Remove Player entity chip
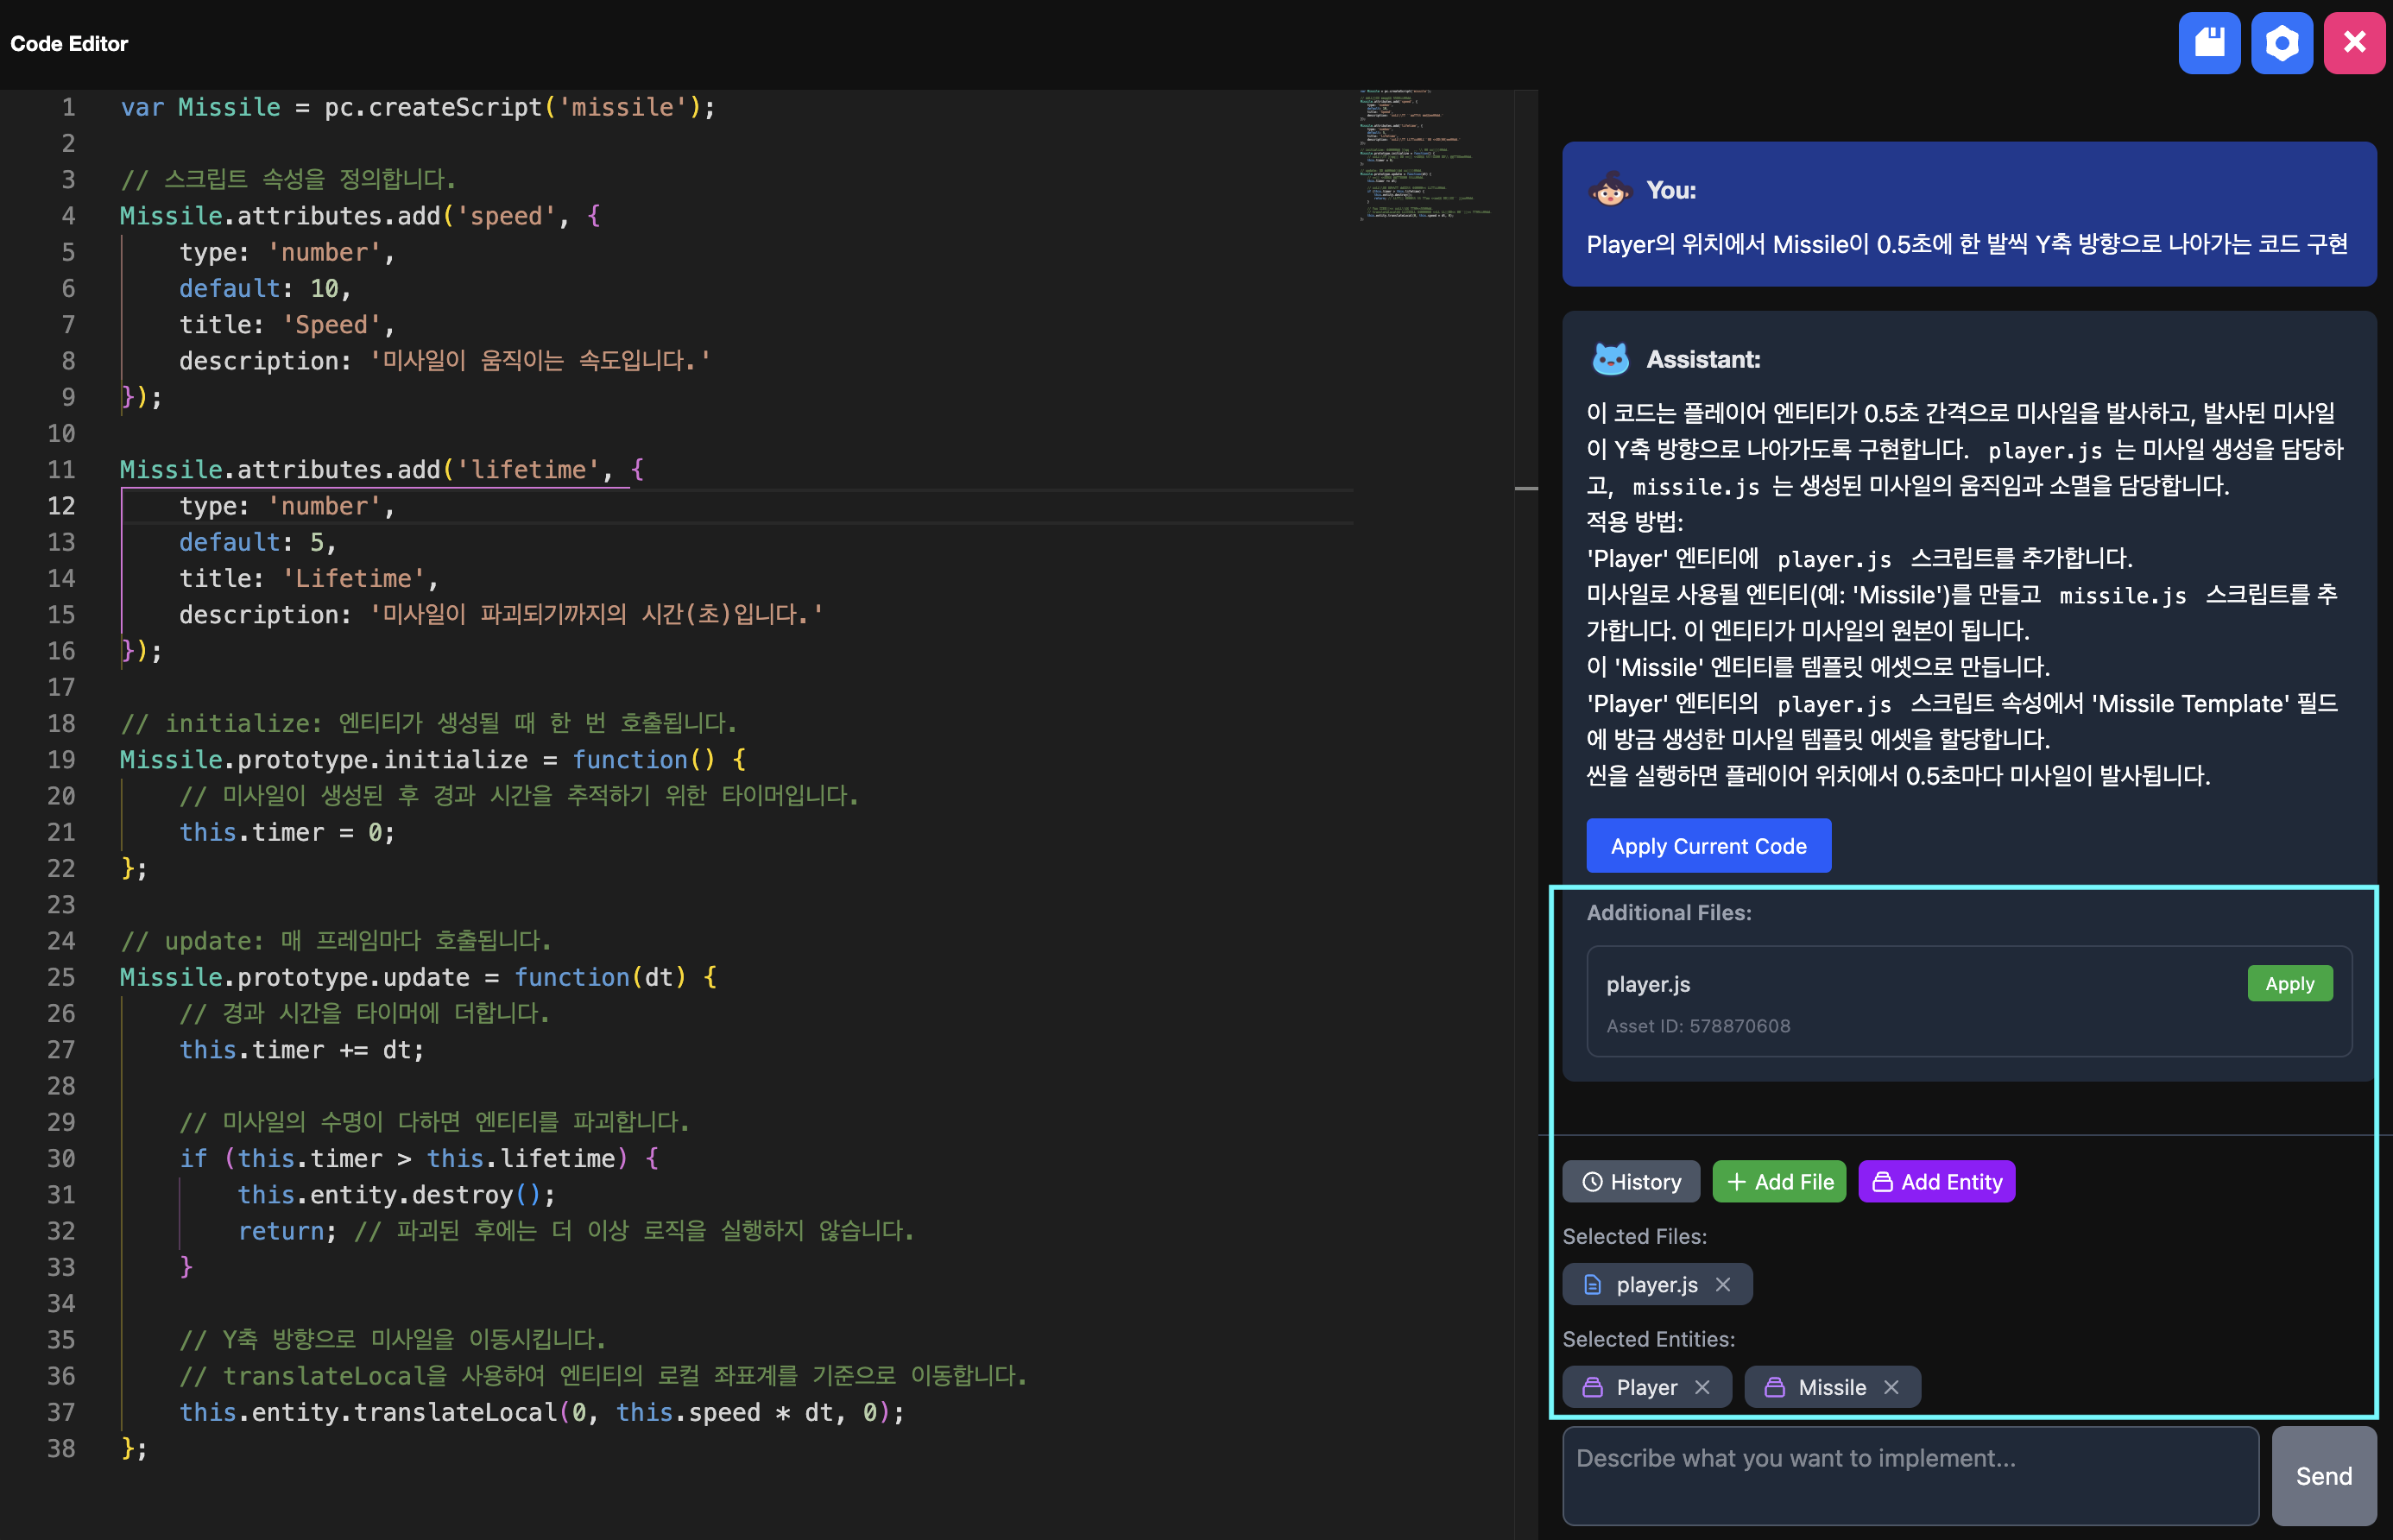Viewport: 2393px width, 1540px height. click(x=1703, y=1387)
